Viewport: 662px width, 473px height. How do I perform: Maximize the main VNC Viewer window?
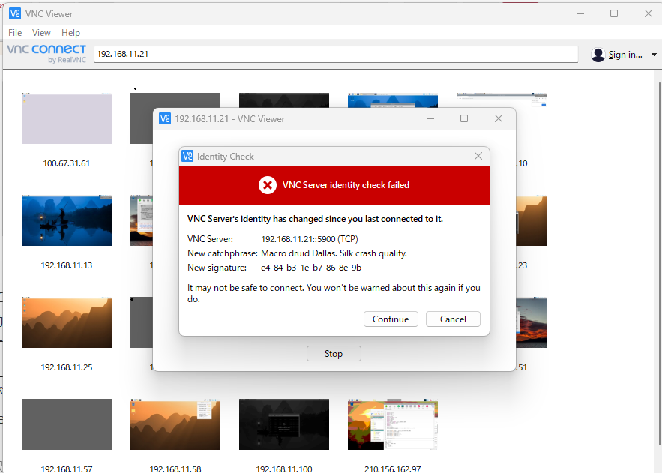(614, 13)
